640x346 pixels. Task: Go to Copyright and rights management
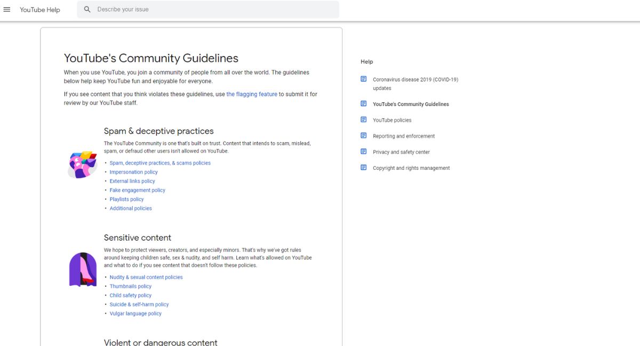[x=411, y=168]
